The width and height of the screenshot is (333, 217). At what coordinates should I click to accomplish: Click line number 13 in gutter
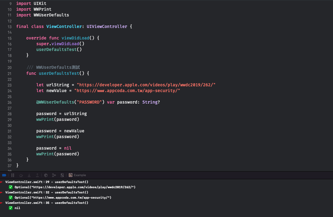[10, 27]
